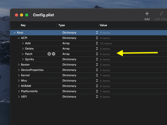The width and height of the screenshot is (167, 125).
Task: Expand the Booter dictionary
Action: 19,65
